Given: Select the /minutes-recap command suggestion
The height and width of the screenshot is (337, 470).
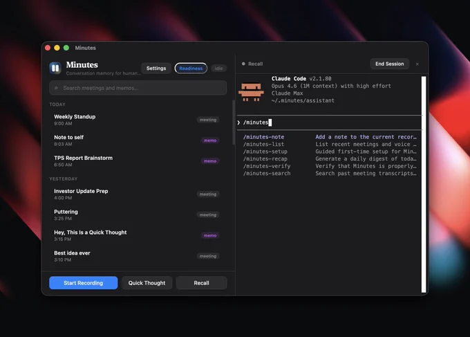Looking at the screenshot, I should [330, 158].
